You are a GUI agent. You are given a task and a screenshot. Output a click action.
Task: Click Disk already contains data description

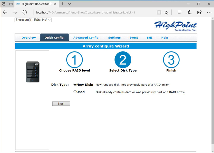tap(140, 92)
